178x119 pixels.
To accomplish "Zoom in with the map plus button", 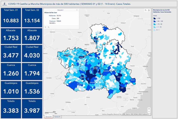I will pyautogui.click(x=149, y=109).
